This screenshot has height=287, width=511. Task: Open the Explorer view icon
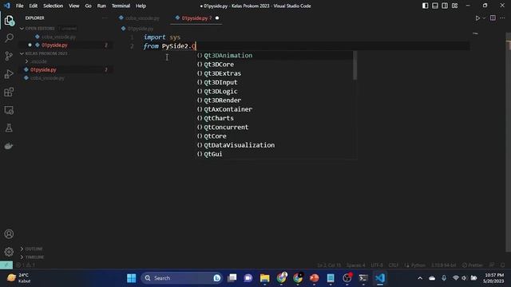click(9, 20)
